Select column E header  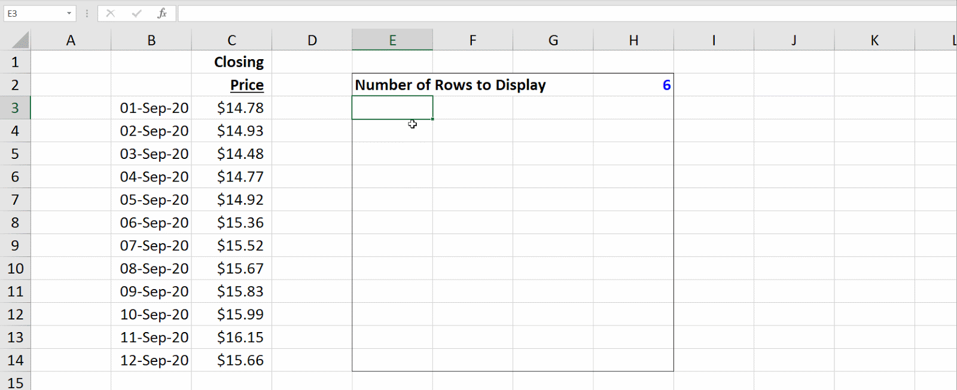point(392,40)
